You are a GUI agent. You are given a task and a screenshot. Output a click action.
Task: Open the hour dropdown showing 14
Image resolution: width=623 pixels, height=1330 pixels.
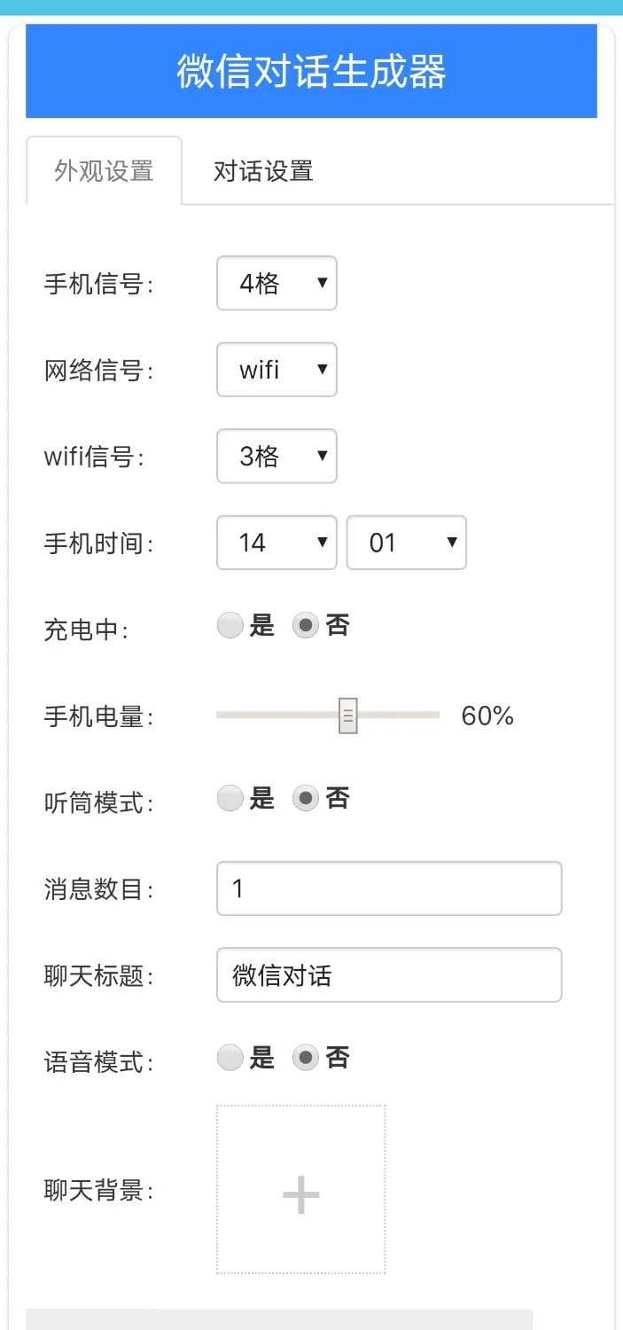pyautogui.click(x=276, y=542)
